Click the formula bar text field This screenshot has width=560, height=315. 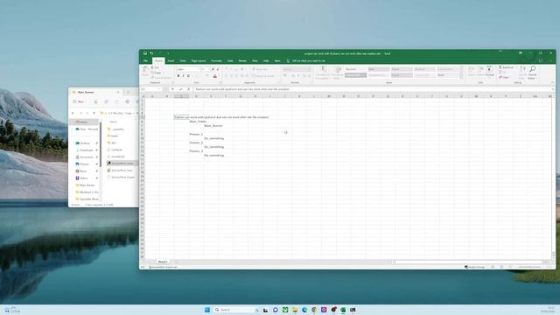coord(372,89)
